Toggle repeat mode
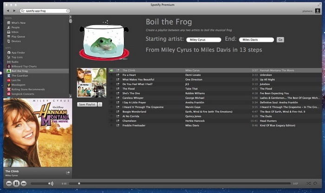Viewport: 325px width, 193px height. point(315,183)
